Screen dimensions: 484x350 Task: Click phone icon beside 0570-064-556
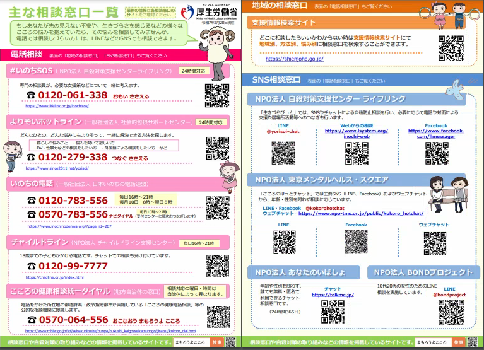click(32, 320)
